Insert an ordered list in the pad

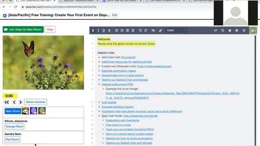click(117, 30)
